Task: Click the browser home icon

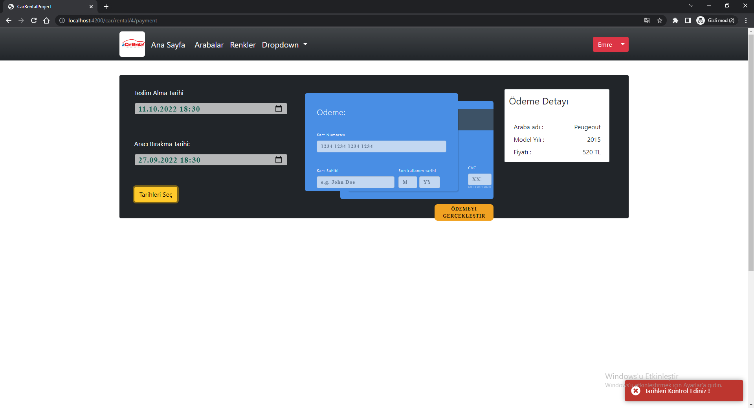Action: 46,20
